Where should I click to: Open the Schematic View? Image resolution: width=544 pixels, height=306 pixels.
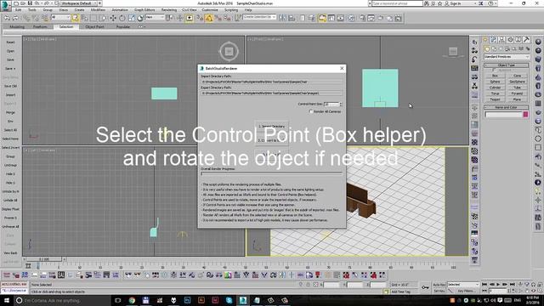[340, 18]
